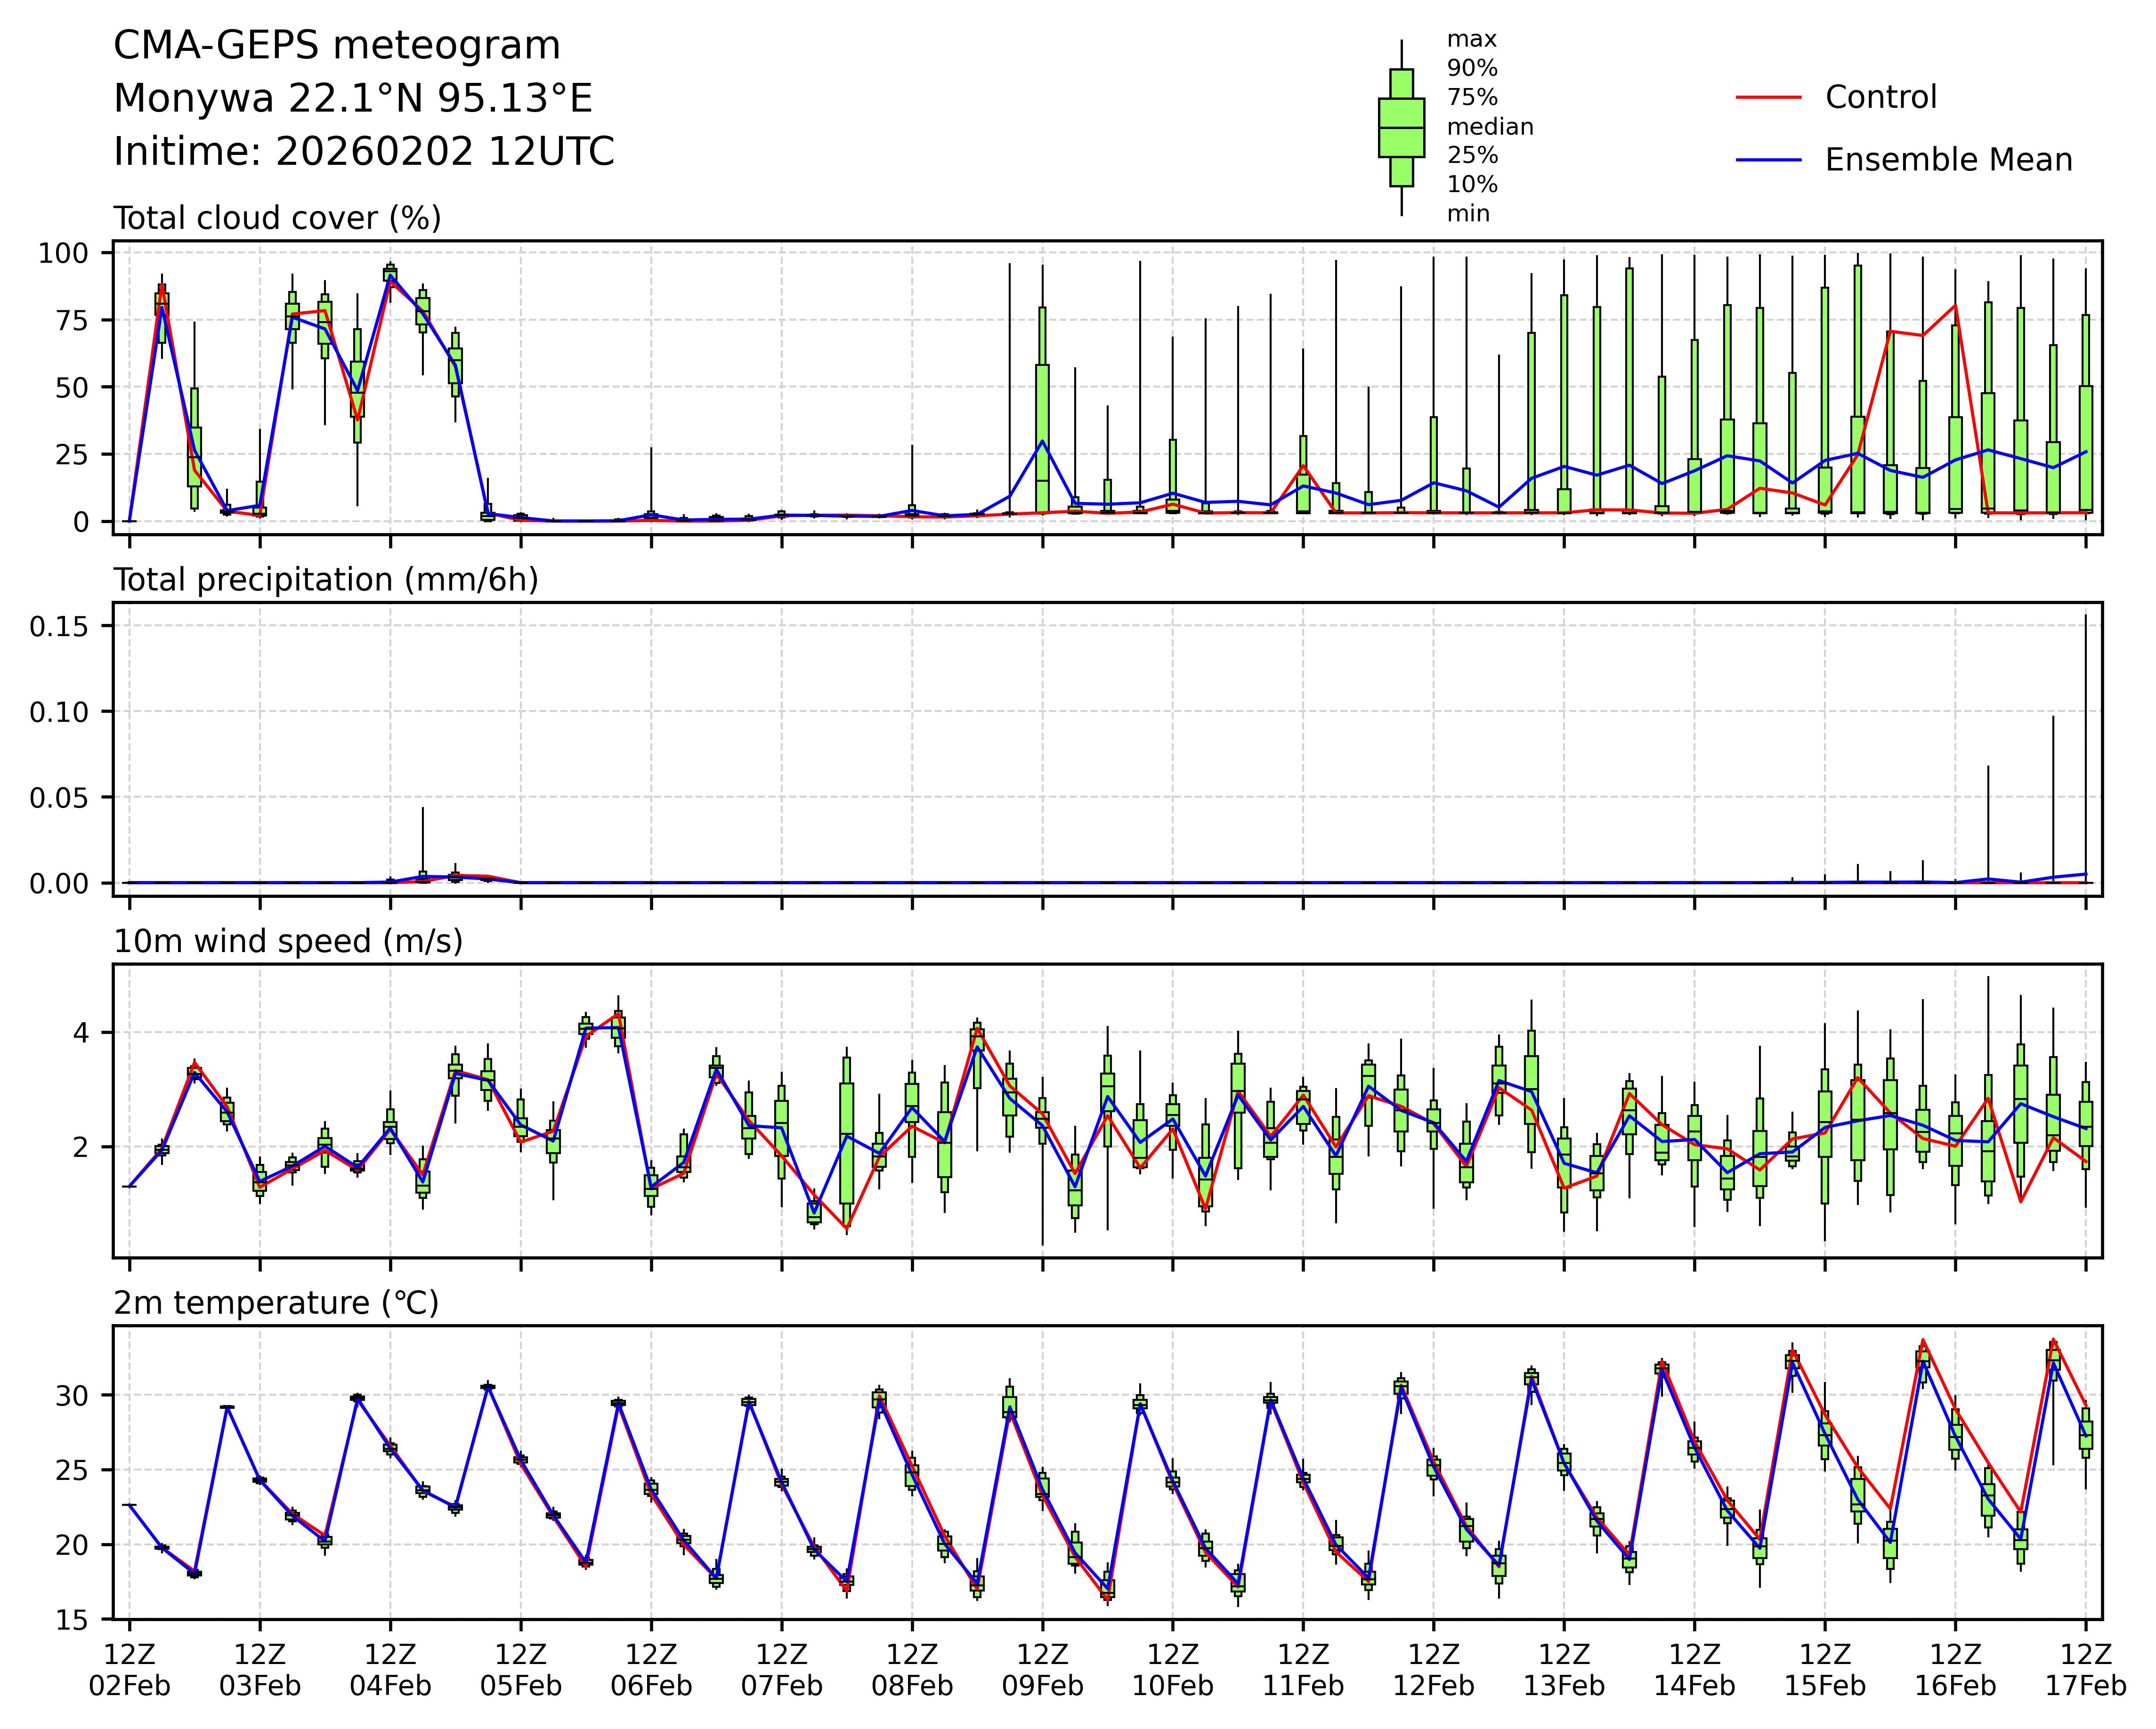Click the Total cloud cover panel title
Screen dimensions: 2156x1729
(x=277, y=218)
